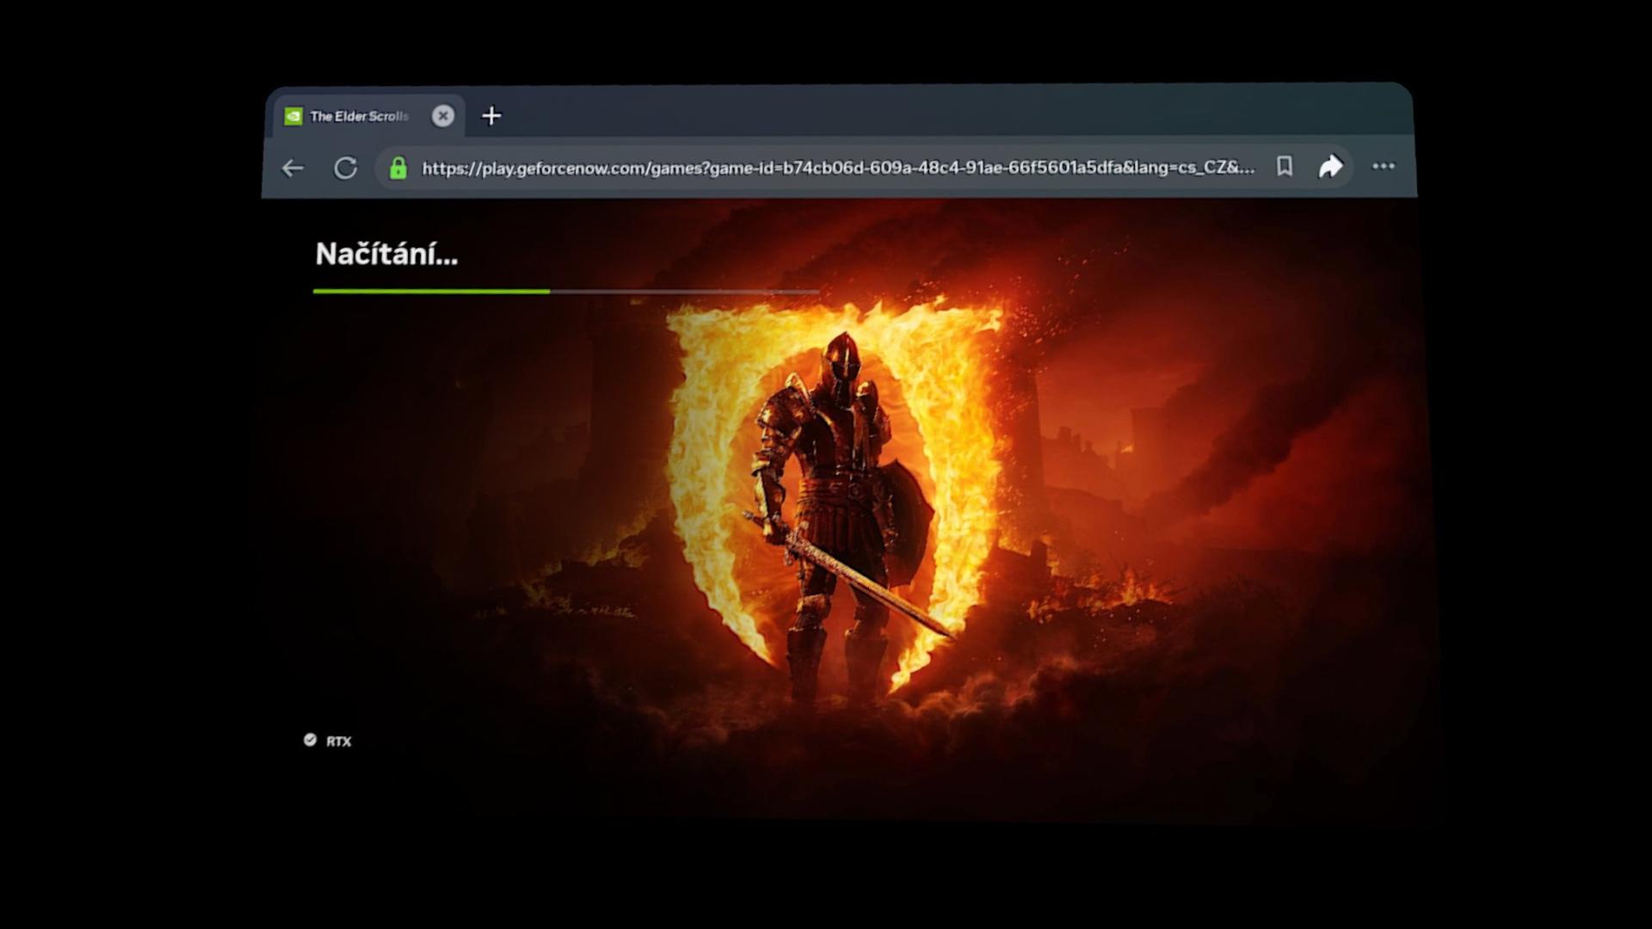Screen dimensions: 1652x929
Task: Click the NVIDIA tab favicon
Action: pyautogui.click(x=293, y=116)
